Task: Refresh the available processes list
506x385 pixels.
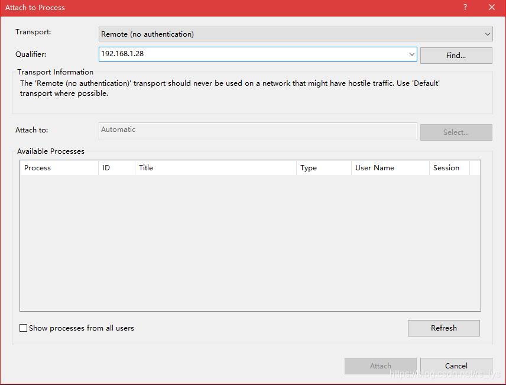Action: point(444,328)
